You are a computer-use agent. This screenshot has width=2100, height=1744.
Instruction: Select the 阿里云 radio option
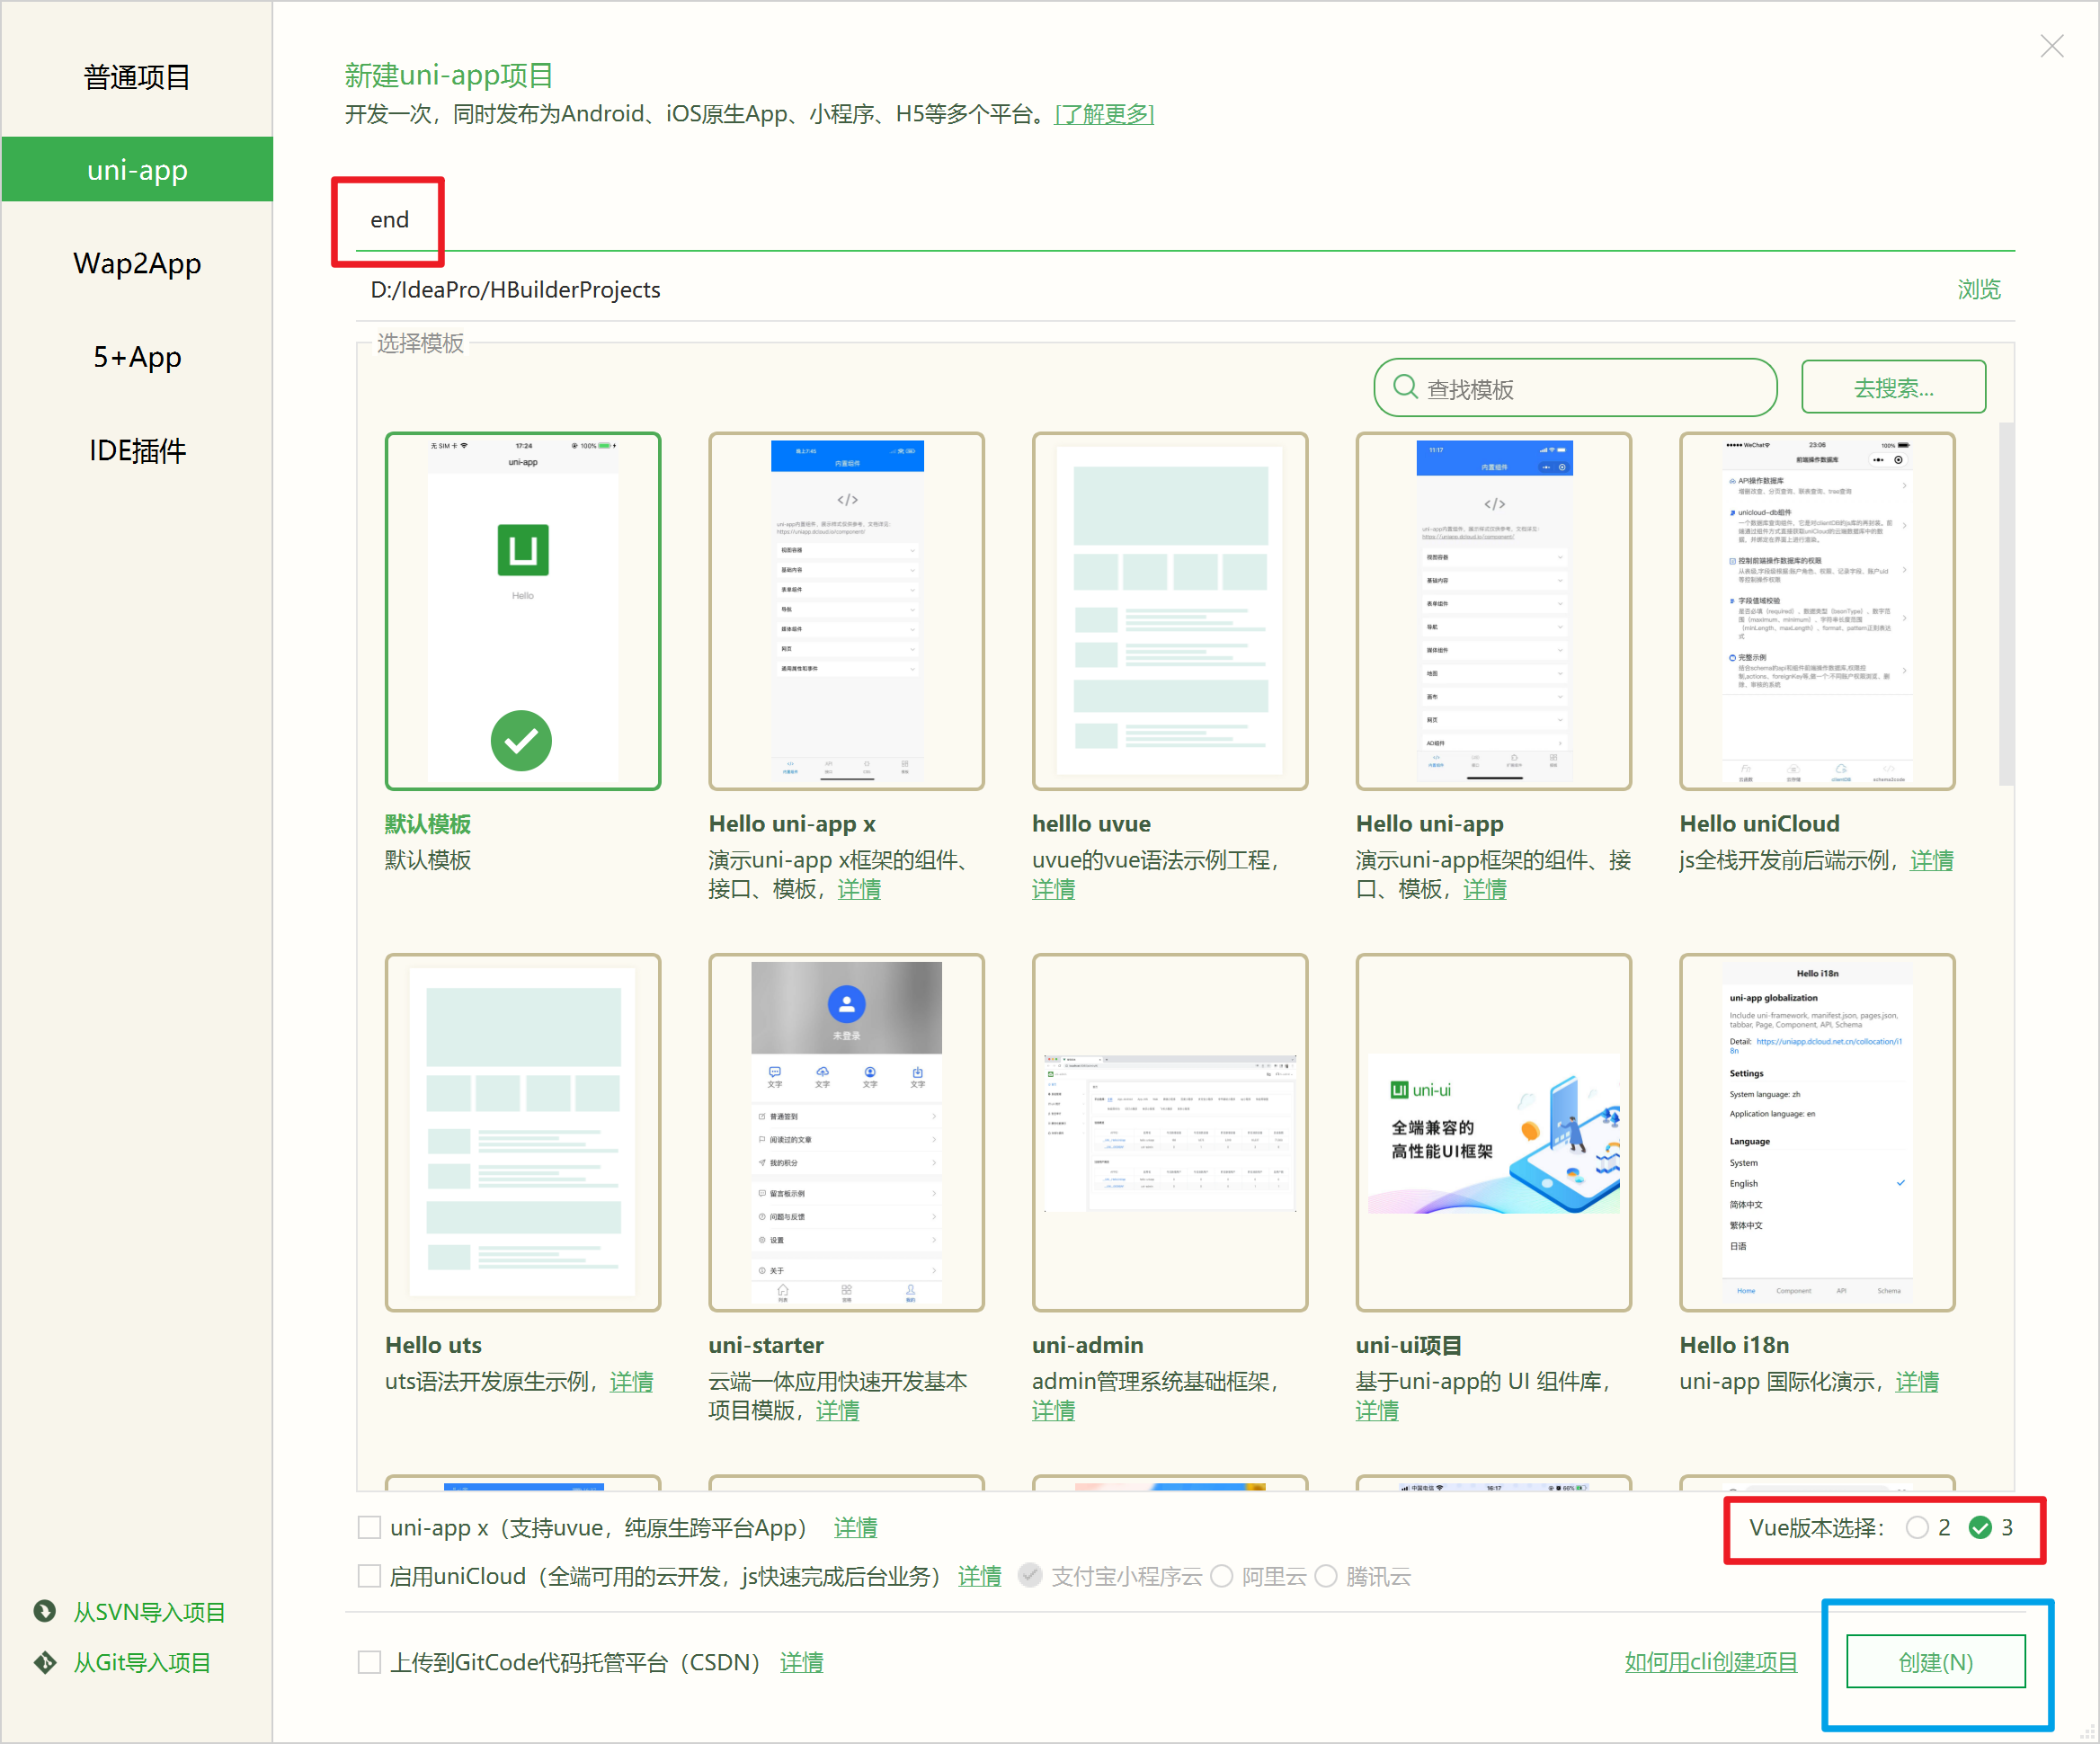click(x=1221, y=1576)
